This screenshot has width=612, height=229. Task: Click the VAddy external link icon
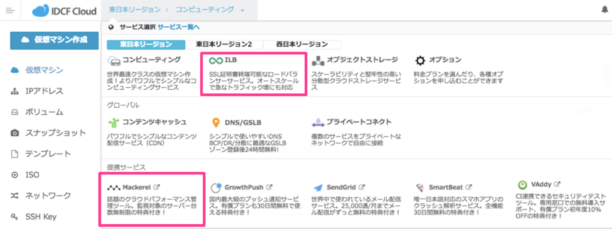pyautogui.click(x=558, y=184)
